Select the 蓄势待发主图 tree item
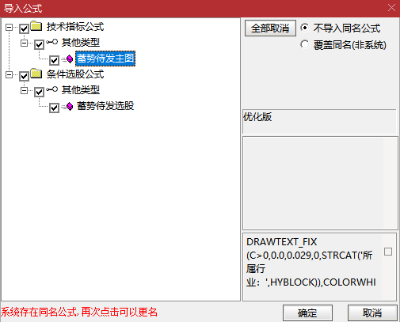The height and width of the screenshot is (322, 400). click(105, 59)
